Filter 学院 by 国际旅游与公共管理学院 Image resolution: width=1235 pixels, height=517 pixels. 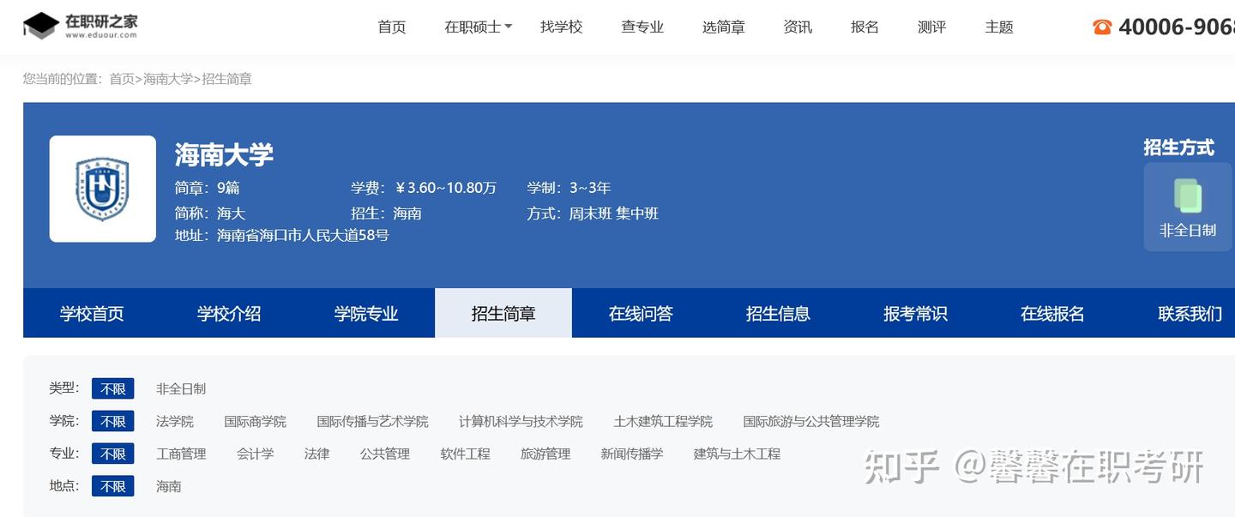[x=811, y=422]
